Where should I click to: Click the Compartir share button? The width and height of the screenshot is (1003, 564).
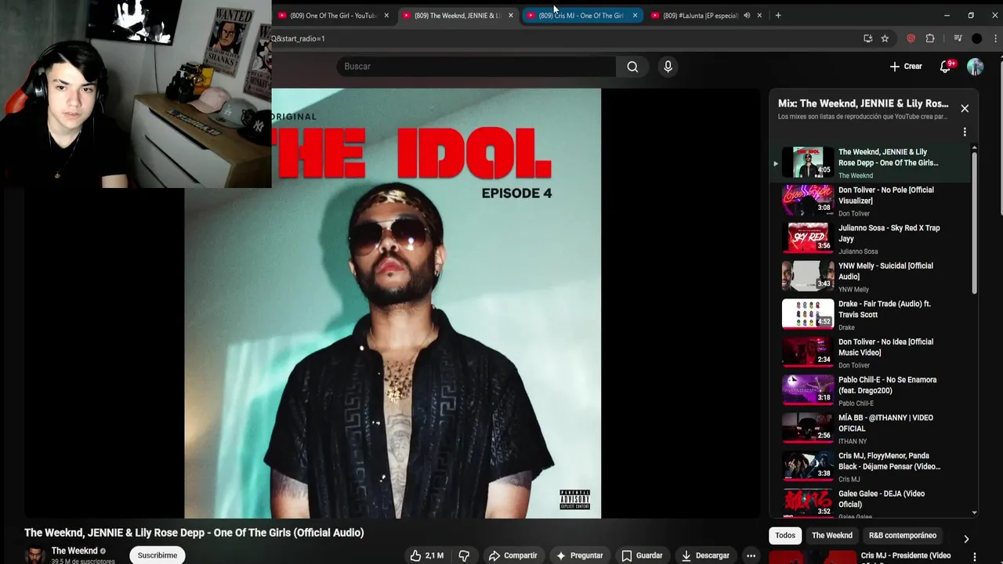click(x=512, y=555)
